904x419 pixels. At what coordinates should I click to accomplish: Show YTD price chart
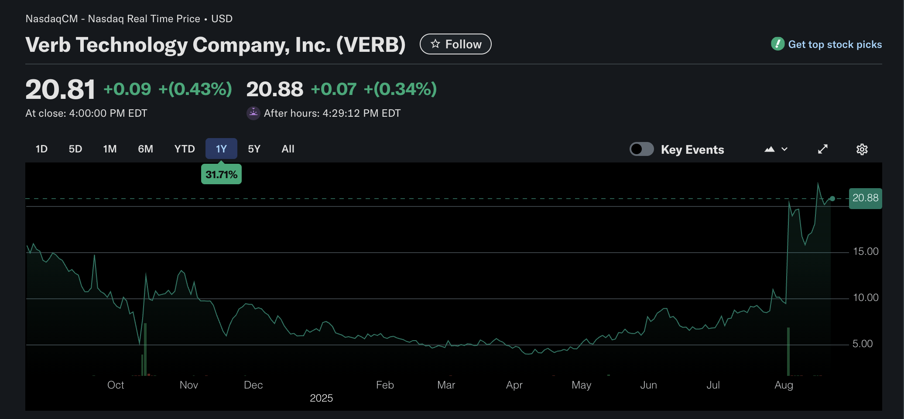tap(185, 149)
